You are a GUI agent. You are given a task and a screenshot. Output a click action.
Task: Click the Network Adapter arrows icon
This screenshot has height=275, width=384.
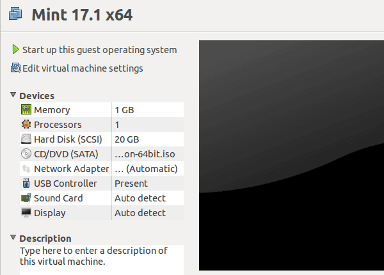click(26, 168)
